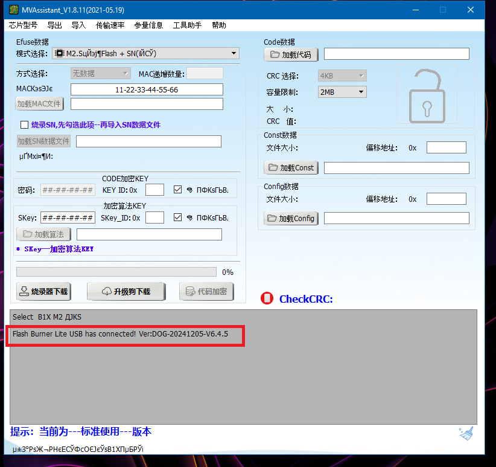
Task: Click the download progress bar
Action: point(116,272)
